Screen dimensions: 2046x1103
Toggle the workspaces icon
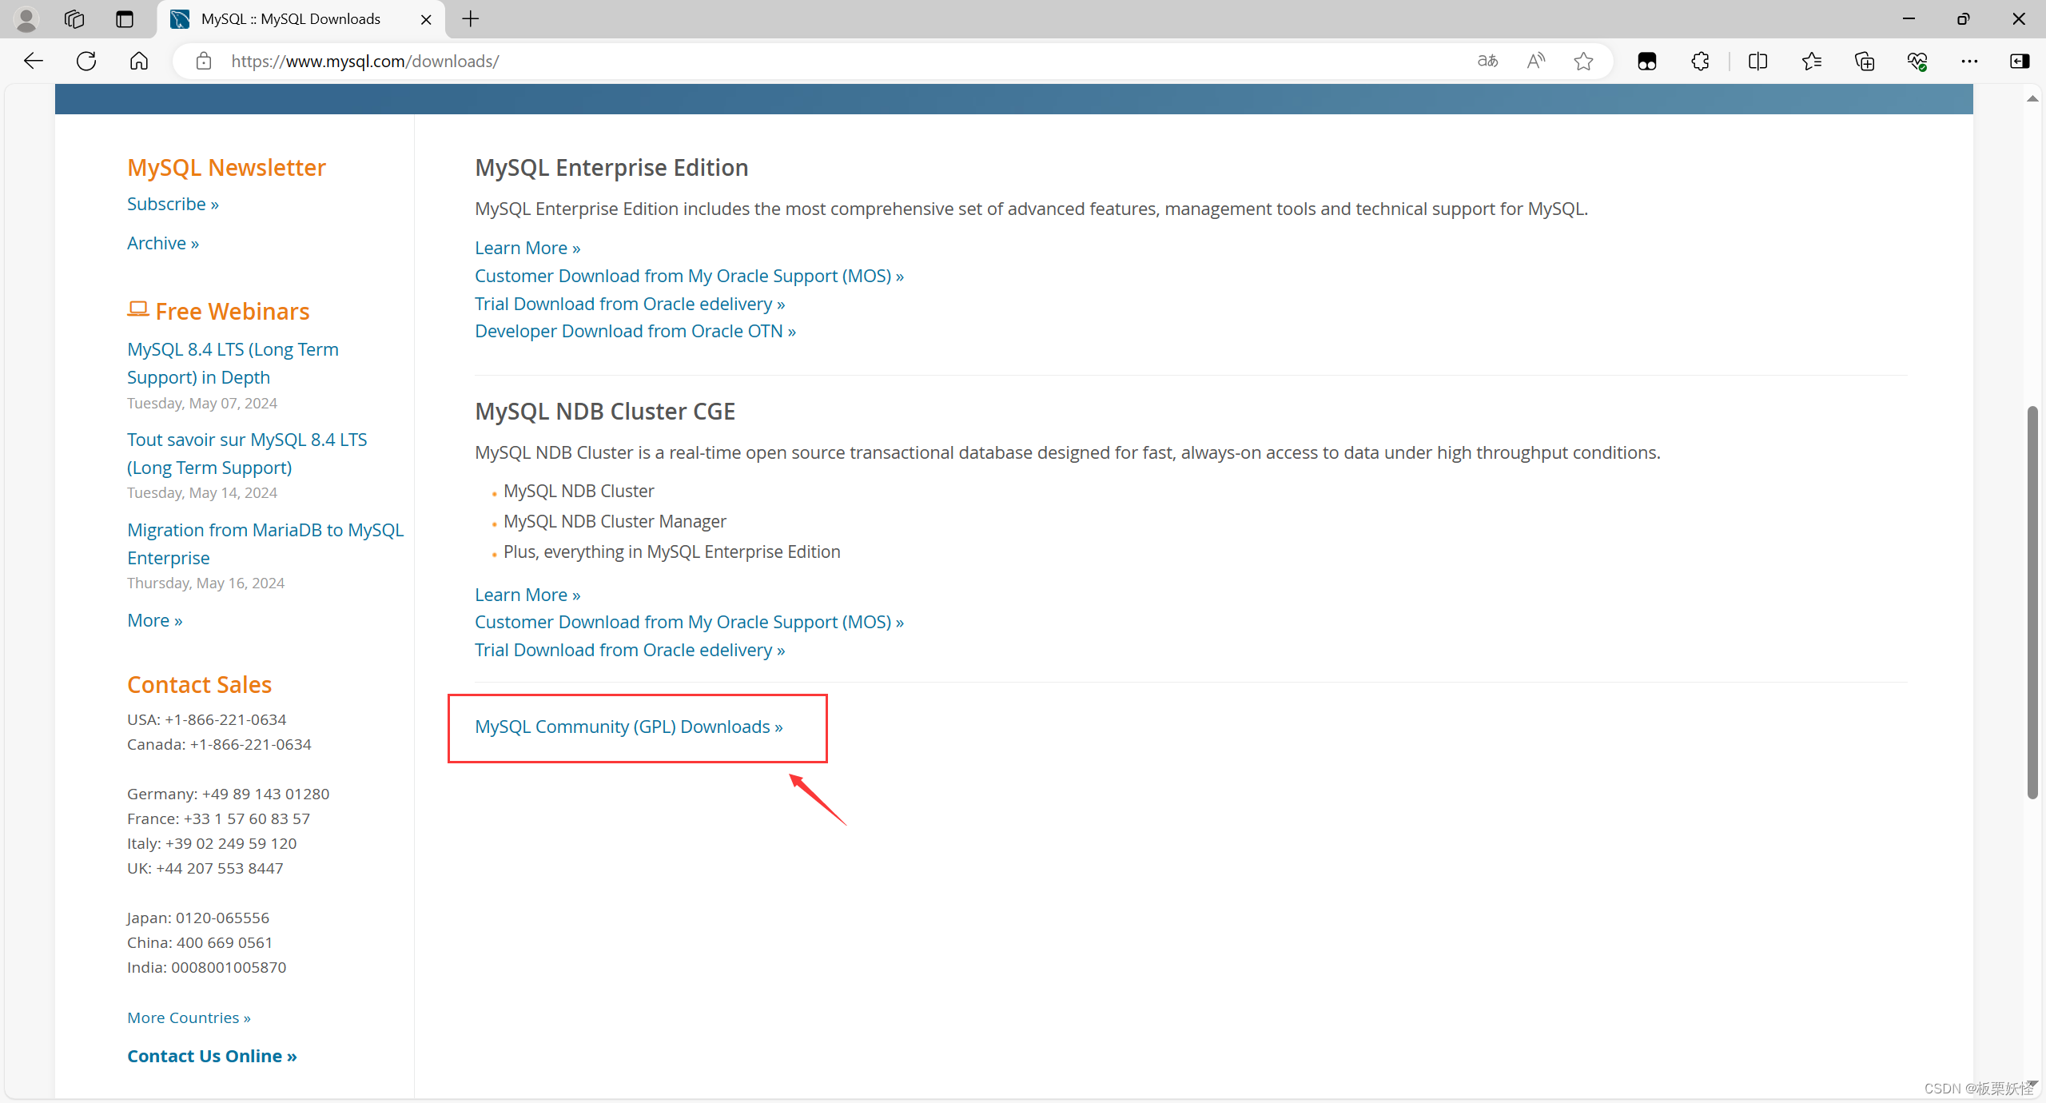(74, 19)
